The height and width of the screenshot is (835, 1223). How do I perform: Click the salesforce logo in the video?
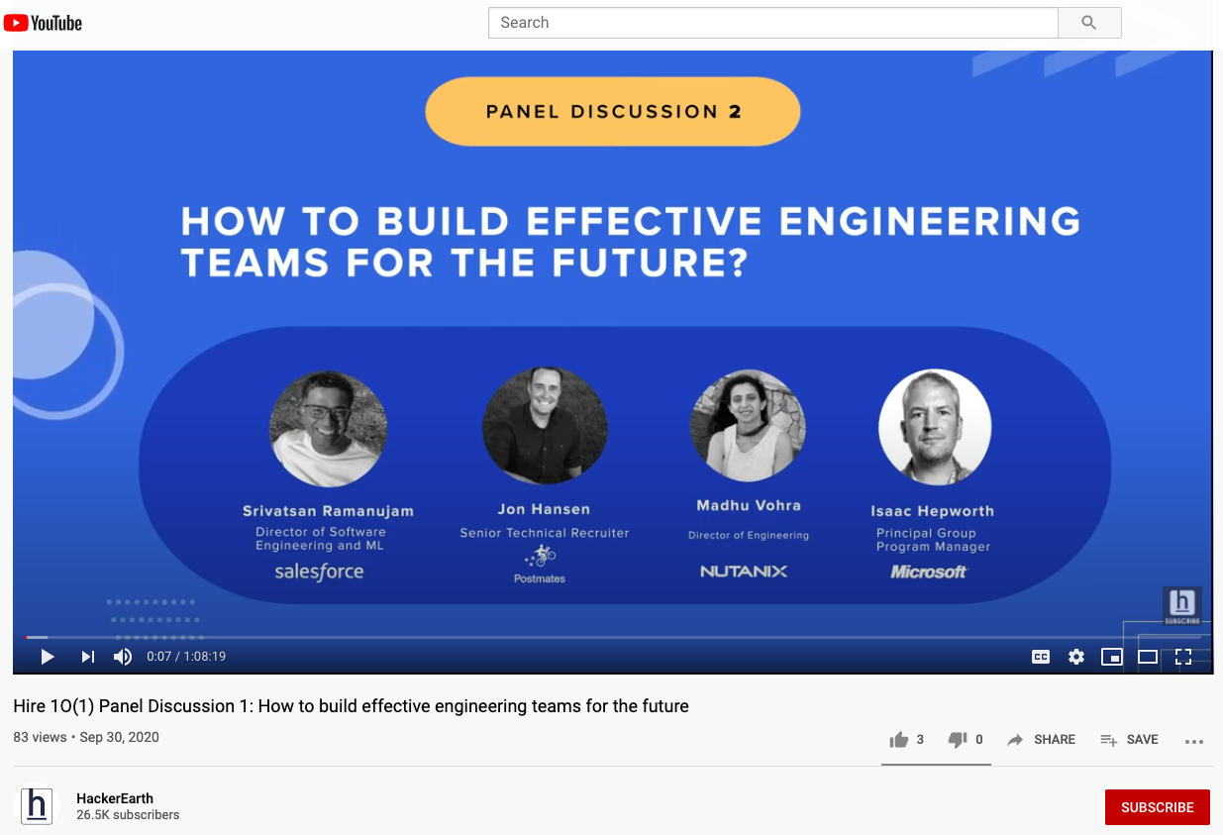319,572
